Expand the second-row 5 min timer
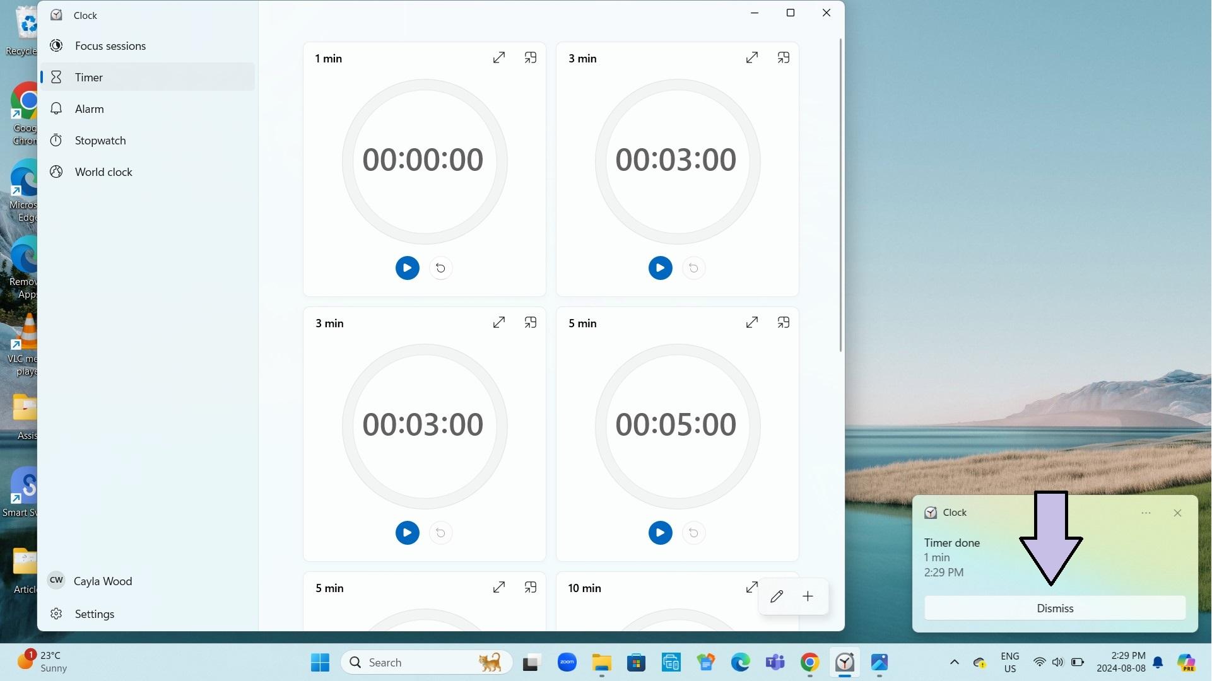This screenshot has width=1212, height=681. click(752, 323)
